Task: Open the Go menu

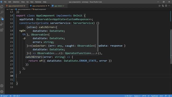Action: 27,2
